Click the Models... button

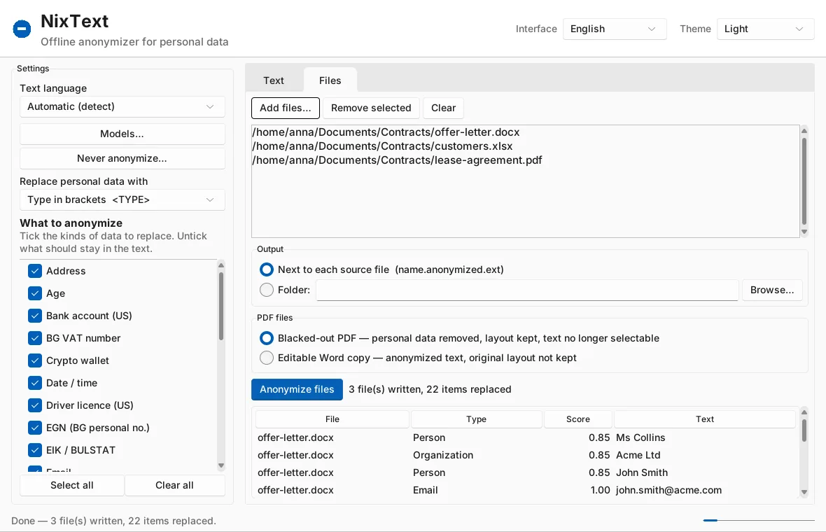point(122,134)
